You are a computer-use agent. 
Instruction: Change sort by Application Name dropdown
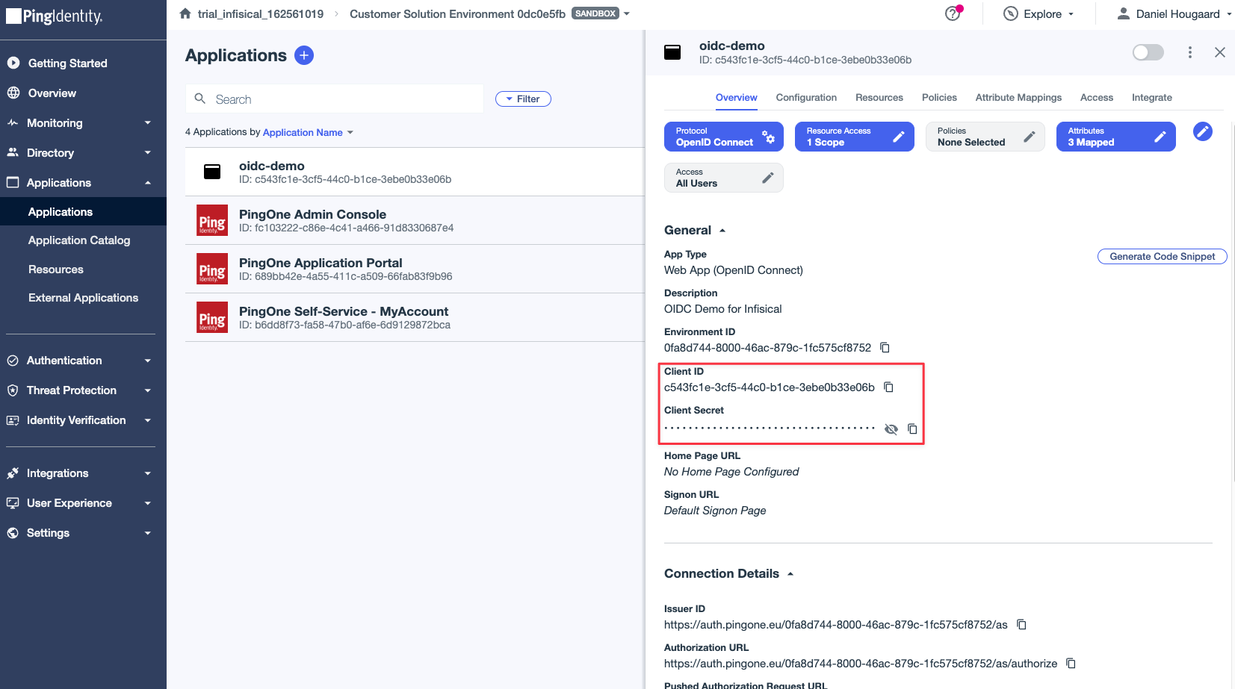pos(308,132)
